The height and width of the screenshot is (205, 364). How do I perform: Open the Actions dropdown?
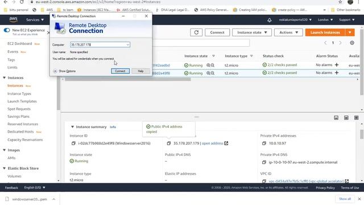288,32
